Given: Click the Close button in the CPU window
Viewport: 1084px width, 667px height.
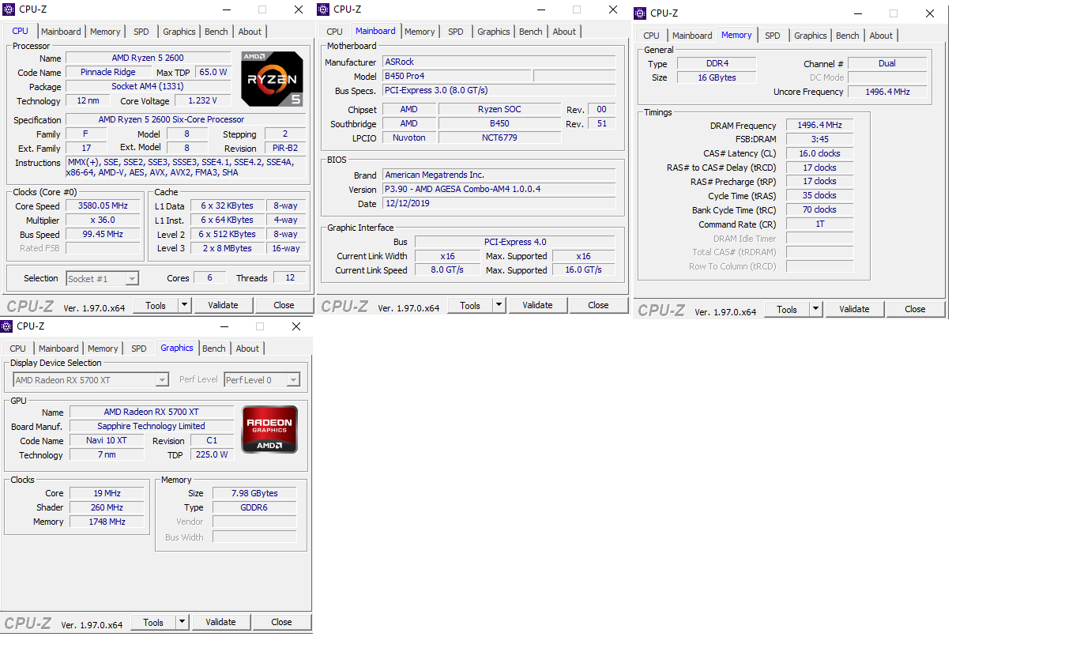Looking at the screenshot, I should click(284, 305).
